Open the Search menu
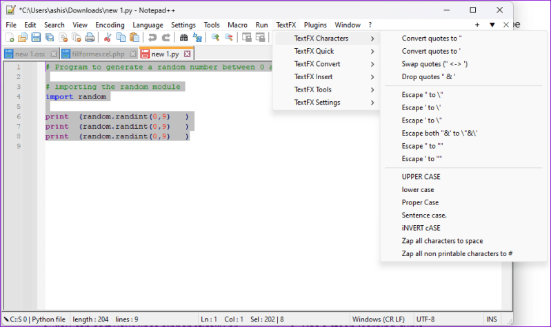This screenshot has height=327, width=551. point(54,25)
